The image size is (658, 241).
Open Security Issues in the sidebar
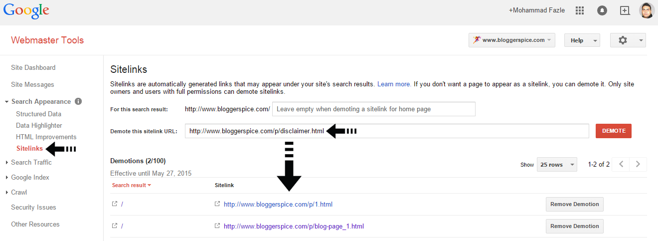coord(33,207)
